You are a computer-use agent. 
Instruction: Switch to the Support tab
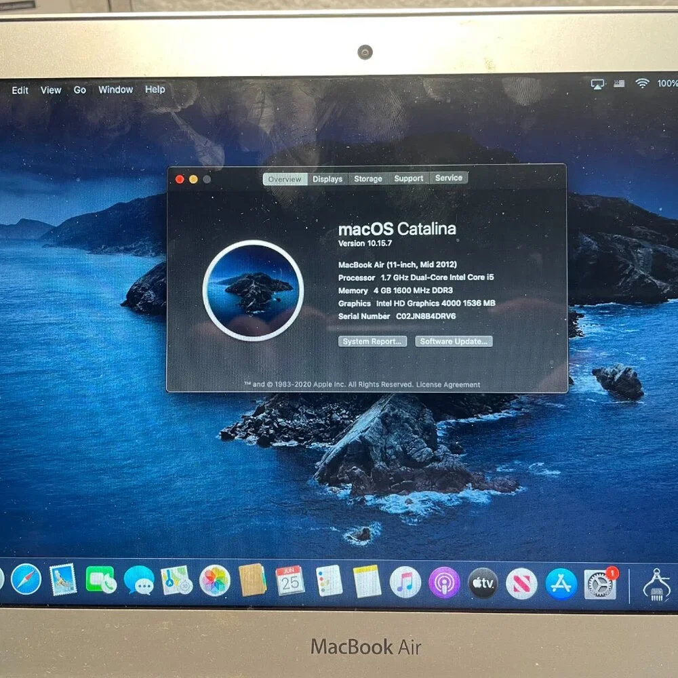click(409, 178)
